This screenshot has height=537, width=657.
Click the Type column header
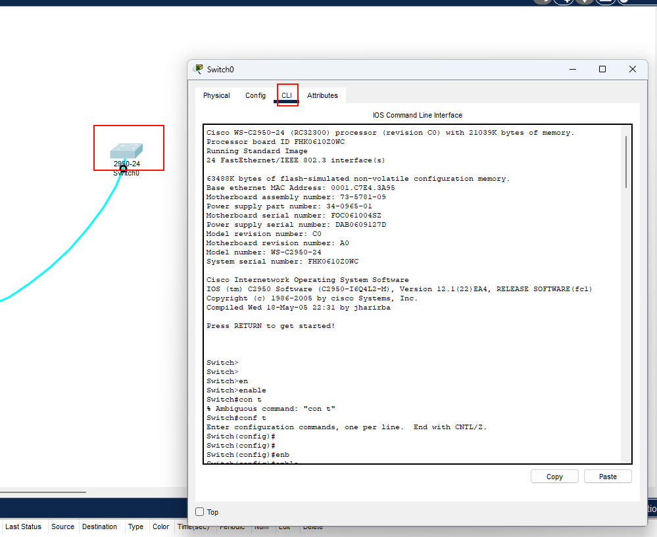135,526
